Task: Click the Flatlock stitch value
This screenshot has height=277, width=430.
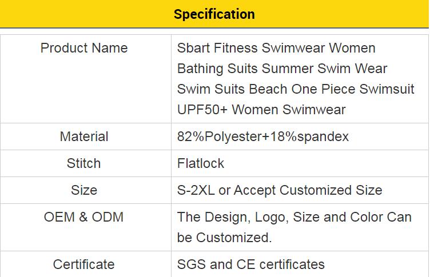Action: (201, 163)
